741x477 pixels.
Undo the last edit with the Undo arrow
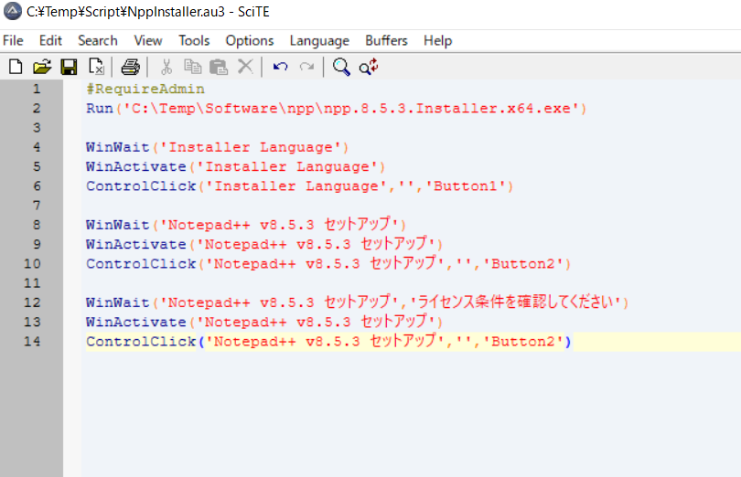pos(281,67)
